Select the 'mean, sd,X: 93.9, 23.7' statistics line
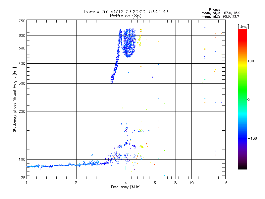This screenshot has width=265, height=199. coord(220,17)
